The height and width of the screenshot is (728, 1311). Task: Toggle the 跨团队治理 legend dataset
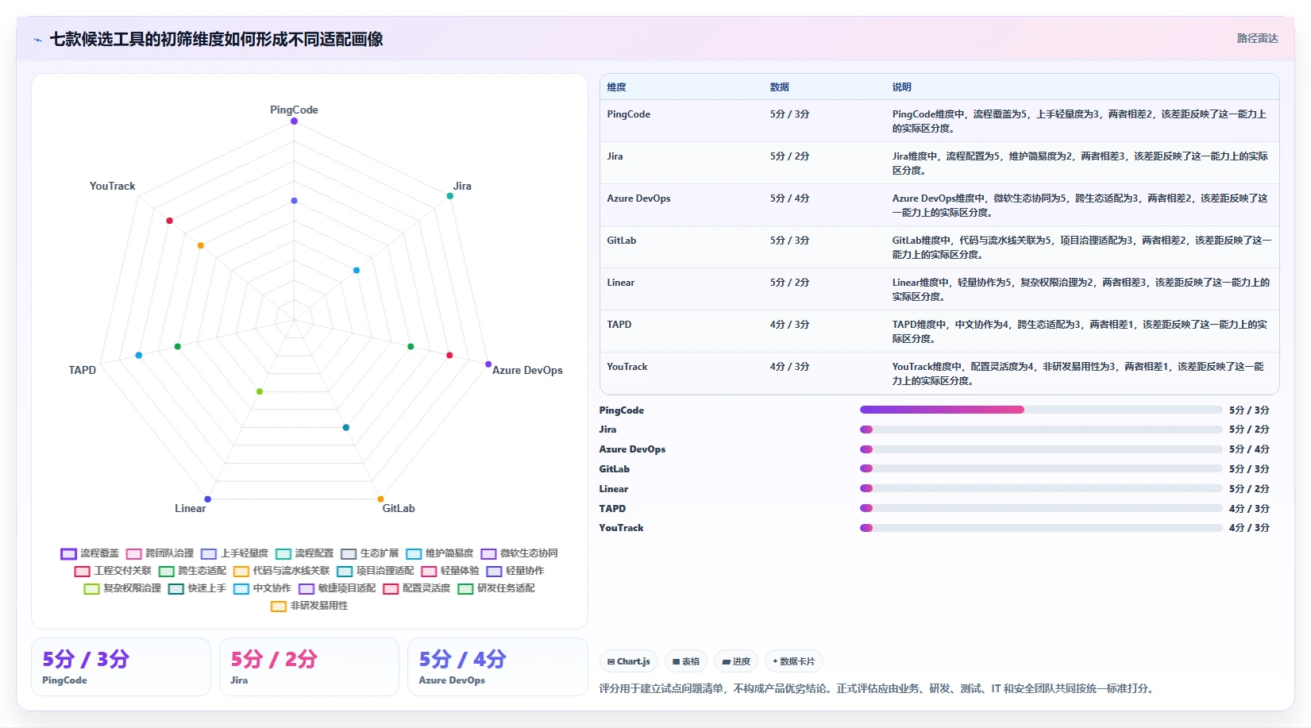coord(160,553)
